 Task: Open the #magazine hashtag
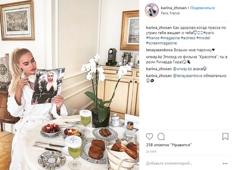point(170,38)
